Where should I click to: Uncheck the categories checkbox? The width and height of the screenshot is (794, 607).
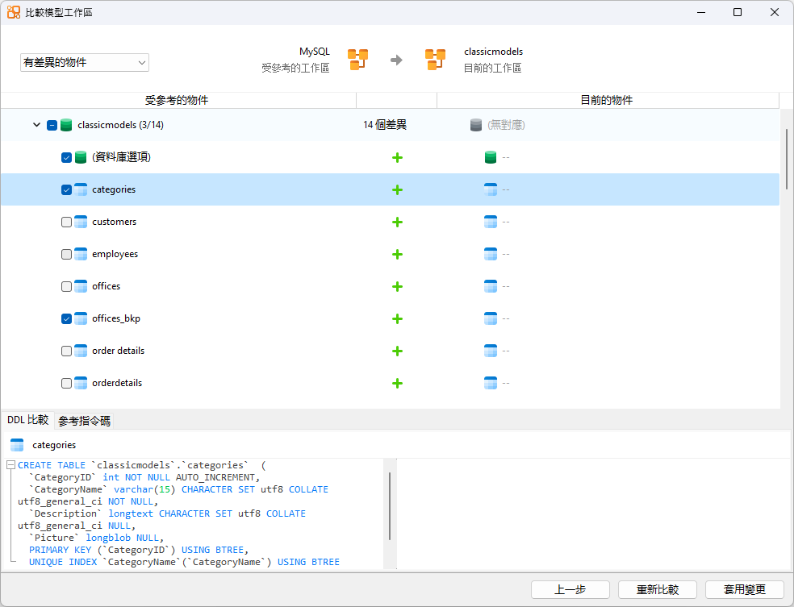pos(66,189)
